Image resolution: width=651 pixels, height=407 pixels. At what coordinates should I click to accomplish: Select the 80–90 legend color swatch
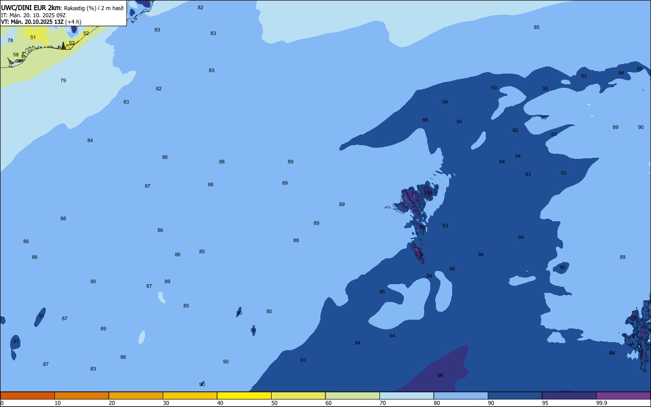pyautogui.click(x=461, y=395)
